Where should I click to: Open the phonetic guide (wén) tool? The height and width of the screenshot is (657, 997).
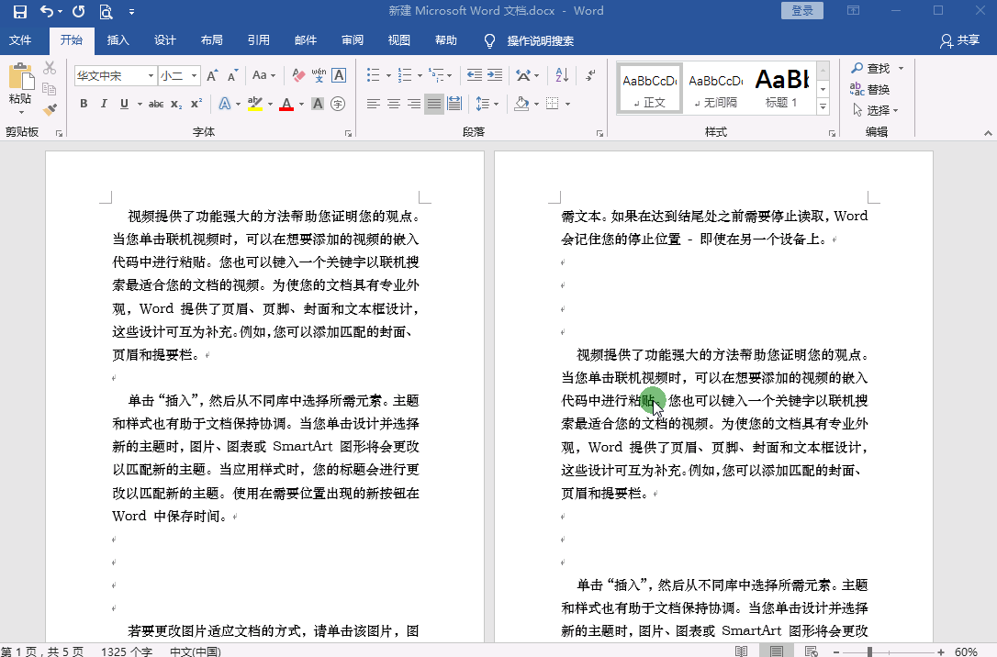(319, 75)
